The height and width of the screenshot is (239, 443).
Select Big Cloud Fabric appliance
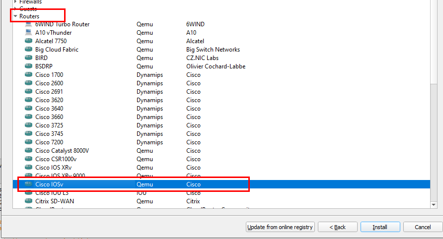point(57,50)
